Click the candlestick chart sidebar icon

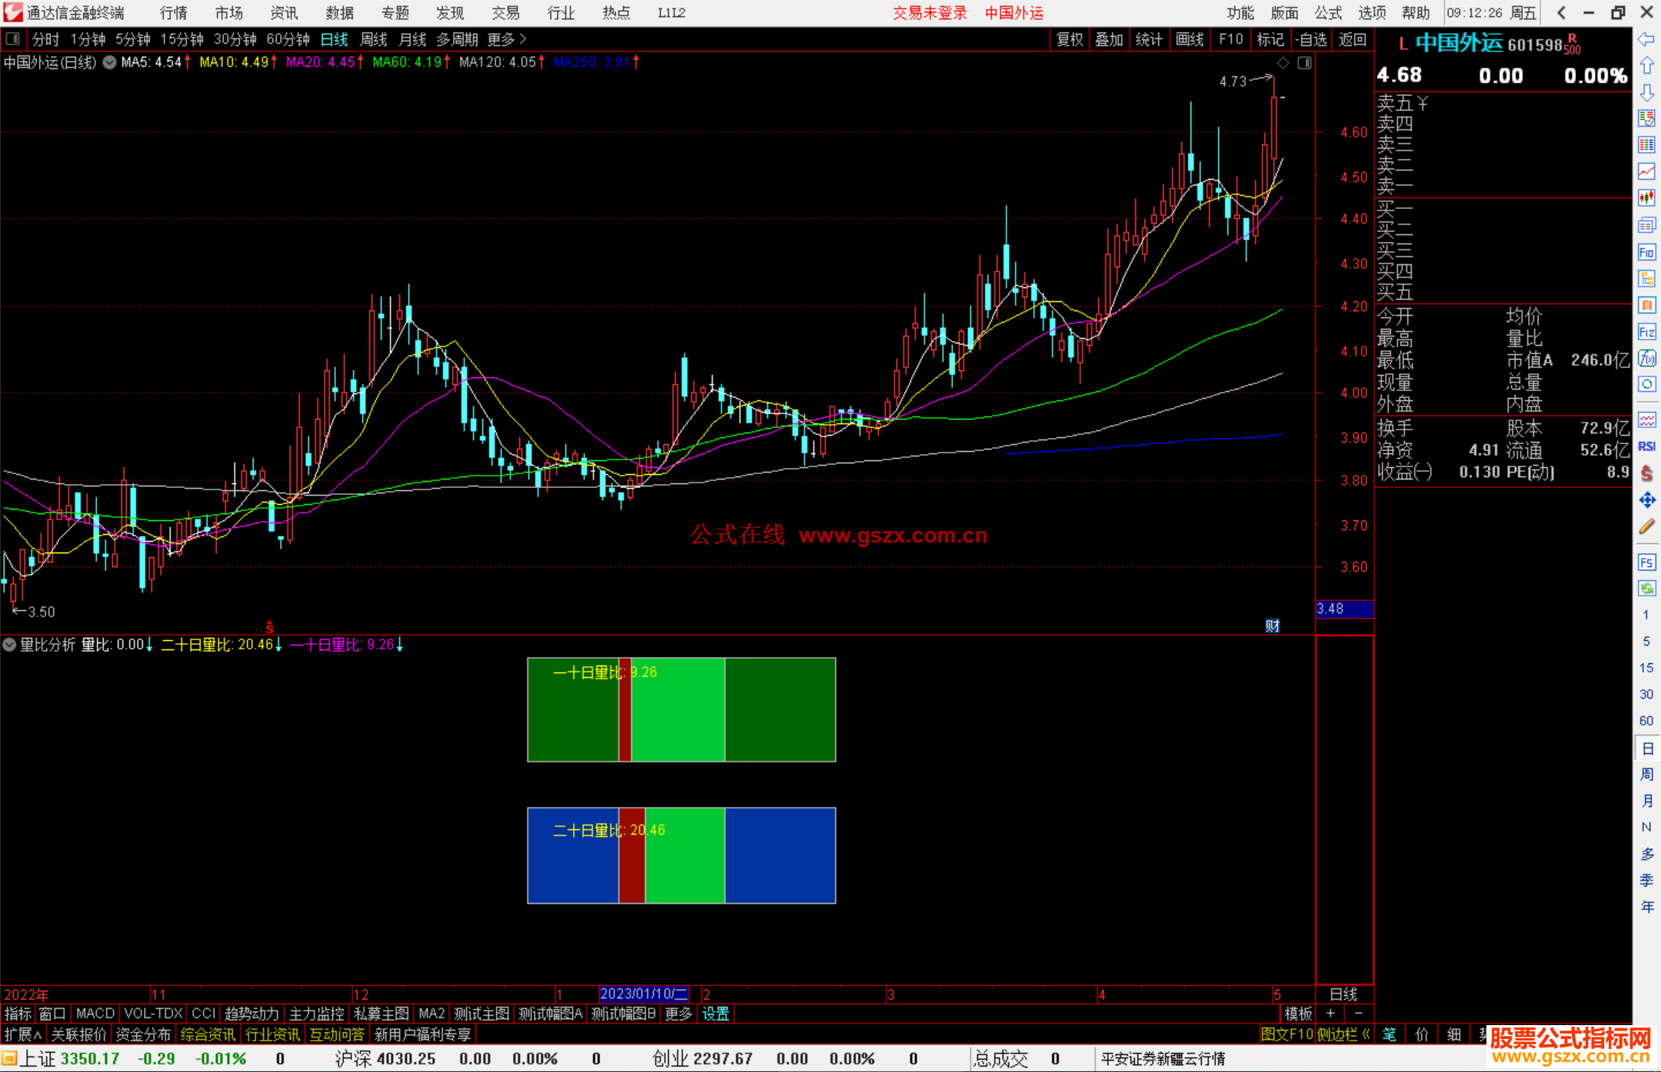point(1646,197)
